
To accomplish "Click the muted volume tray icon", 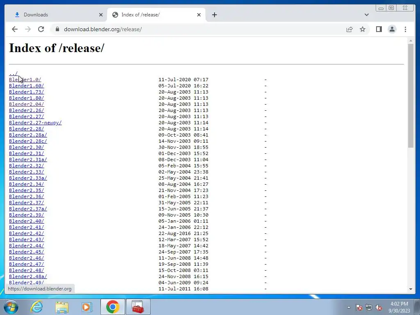I will pyautogui.click(x=379, y=307).
